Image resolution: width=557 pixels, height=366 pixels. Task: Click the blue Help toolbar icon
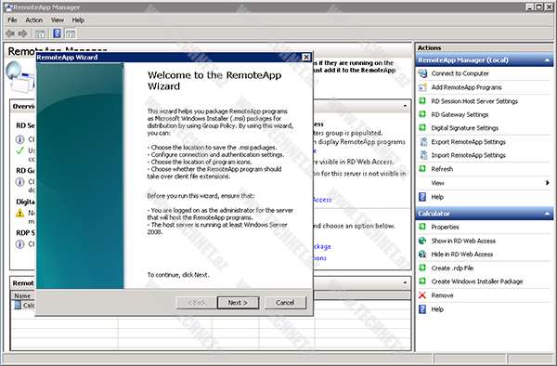pos(57,33)
